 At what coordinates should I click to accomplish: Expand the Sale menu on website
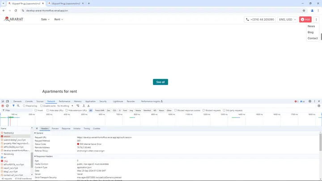pos(46,20)
